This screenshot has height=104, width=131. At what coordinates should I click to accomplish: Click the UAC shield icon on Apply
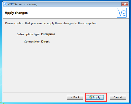pyautogui.click(x=91, y=97)
